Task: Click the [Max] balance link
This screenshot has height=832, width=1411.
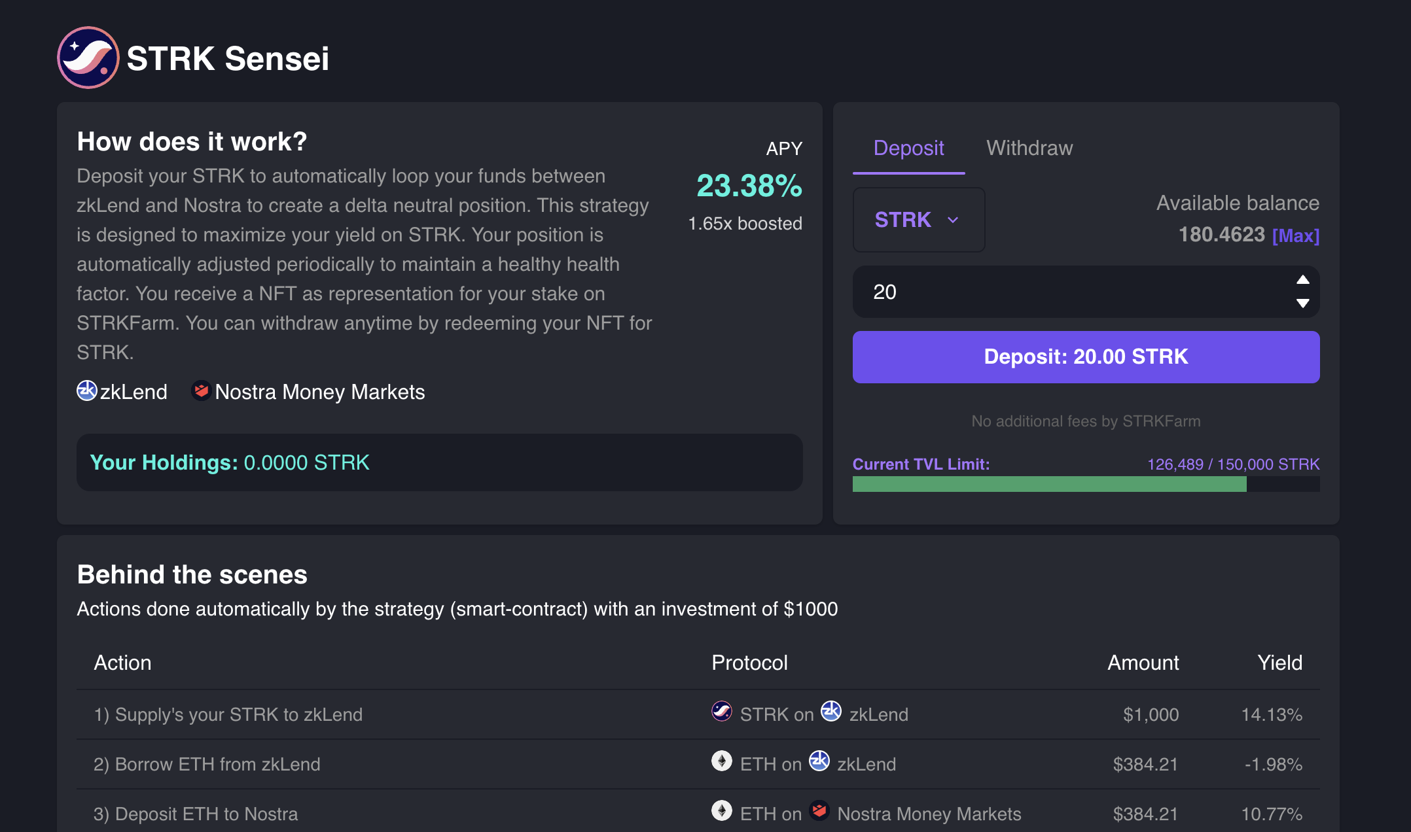Action: pyautogui.click(x=1295, y=235)
